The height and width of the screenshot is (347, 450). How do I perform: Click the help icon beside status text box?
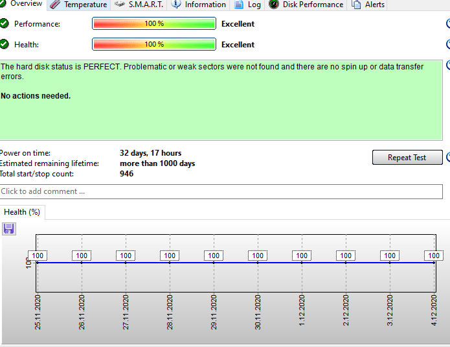point(448,65)
